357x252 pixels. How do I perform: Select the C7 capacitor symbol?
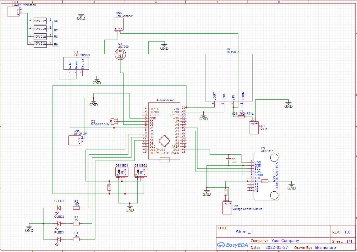coord(228,159)
